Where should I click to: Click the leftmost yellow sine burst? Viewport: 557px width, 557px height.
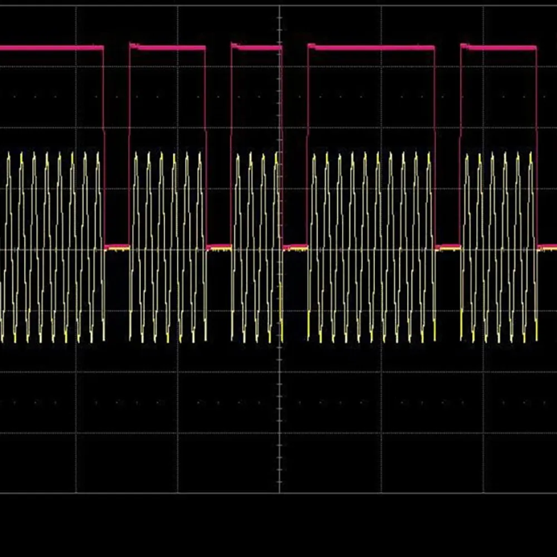click(x=51, y=248)
